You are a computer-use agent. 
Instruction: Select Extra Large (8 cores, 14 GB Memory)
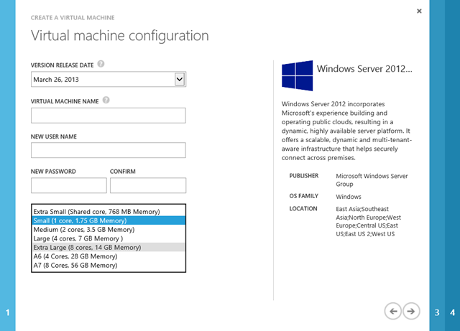pyautogui.click(x=109, y=248)
